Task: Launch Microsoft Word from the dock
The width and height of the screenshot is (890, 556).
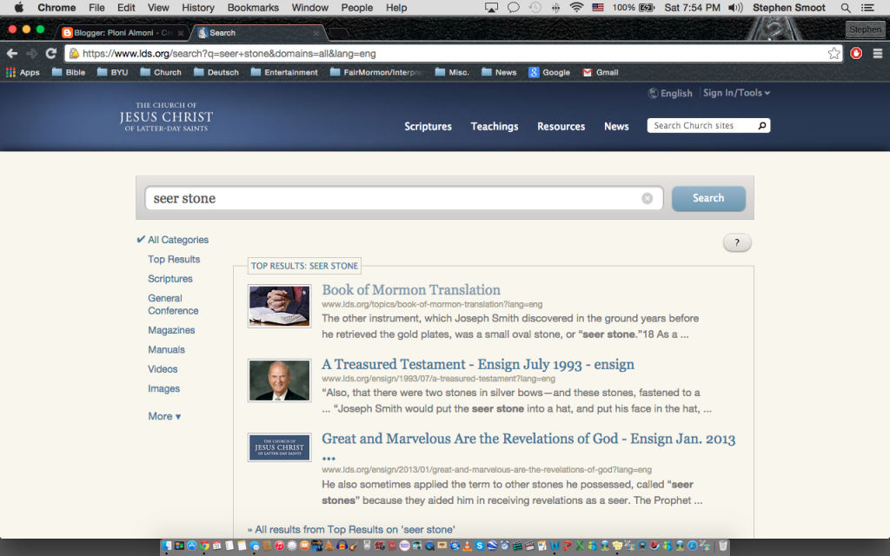Action: point(555,546)
